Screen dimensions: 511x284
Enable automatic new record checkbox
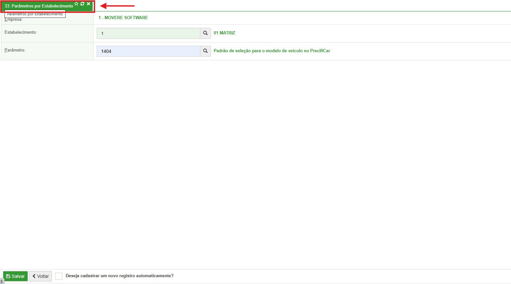tap(59, 276)
